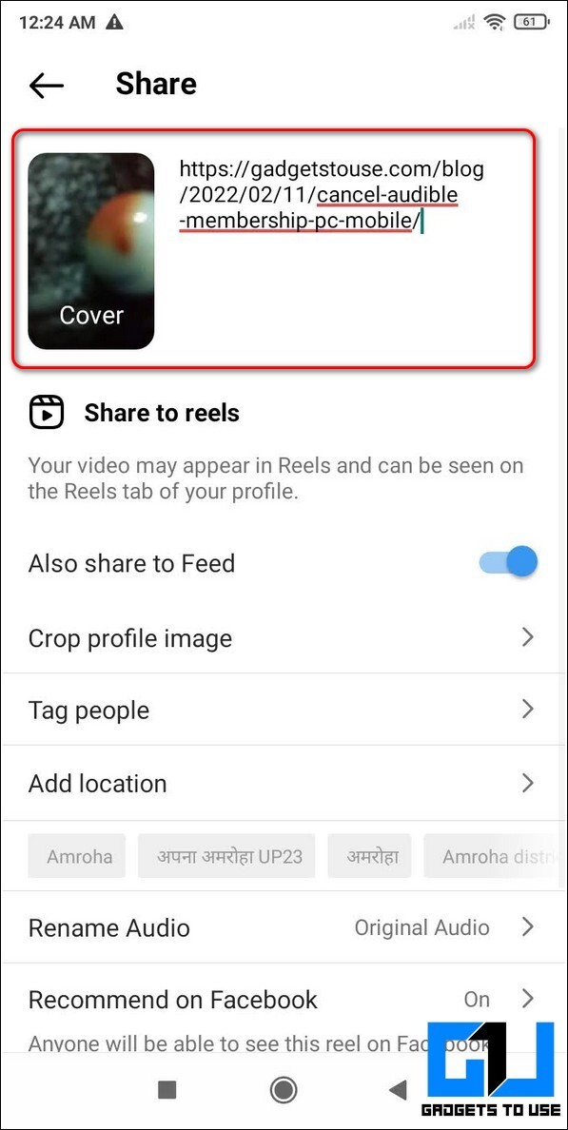This screenshot has height=1130, width=568.
Task: Open Crop profile image chevron
Action: coord(528,637)
